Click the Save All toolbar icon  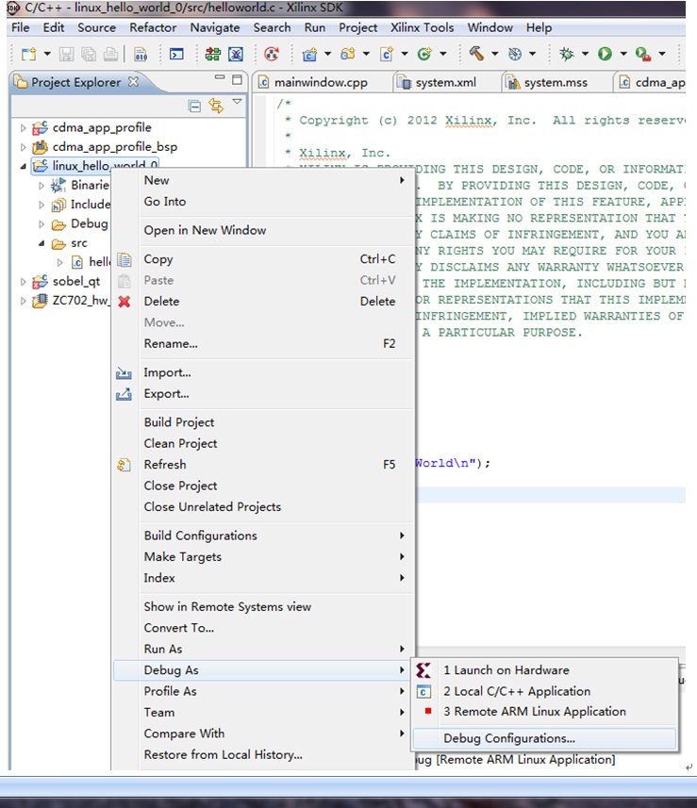(89, 54)
